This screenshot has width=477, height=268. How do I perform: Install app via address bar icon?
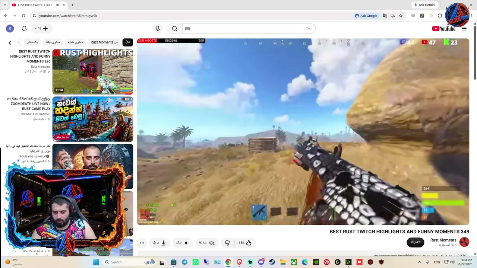[x=393, y=16]
